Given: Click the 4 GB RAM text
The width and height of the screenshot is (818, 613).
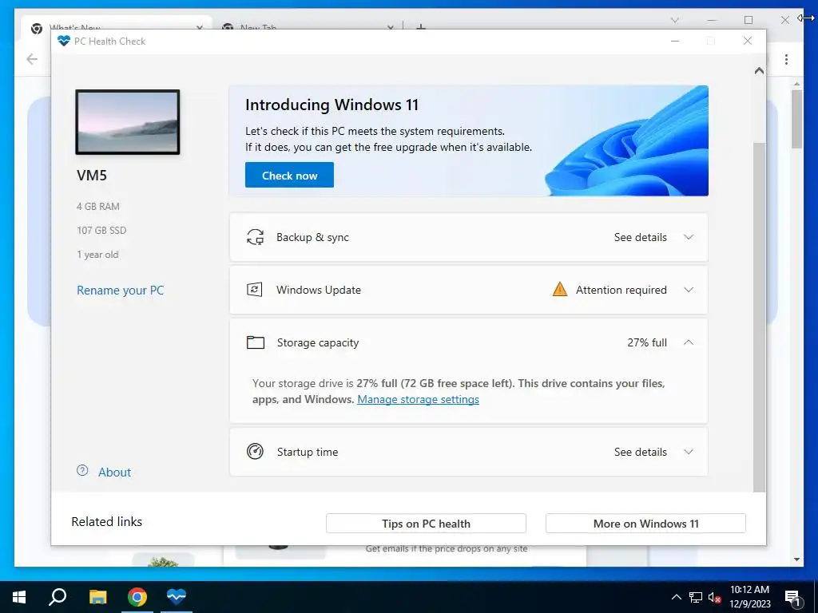Looking at the screenshot, I should (x=98, y=207).
